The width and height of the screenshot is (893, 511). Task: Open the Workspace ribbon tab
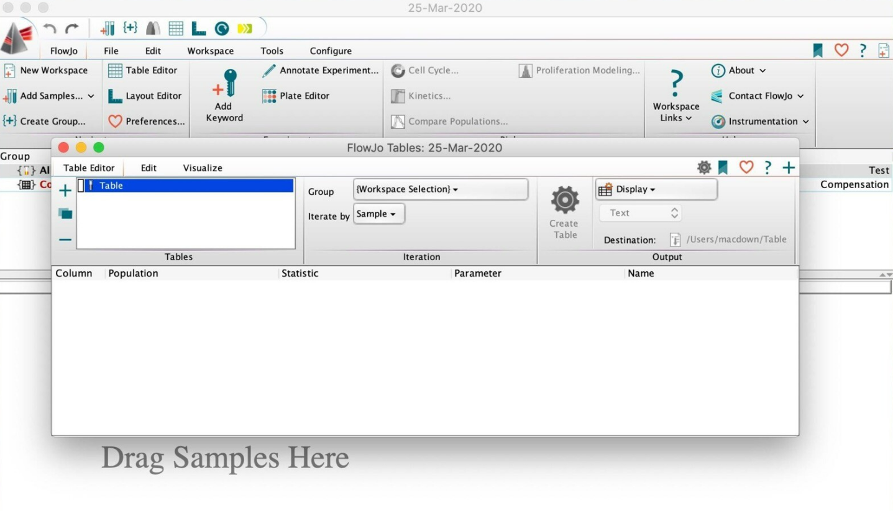211,51
